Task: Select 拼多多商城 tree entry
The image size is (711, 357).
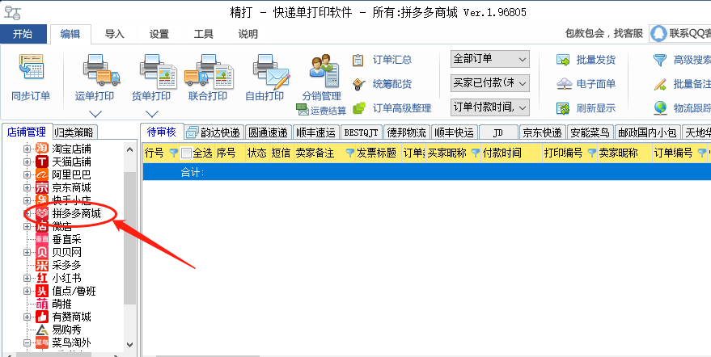Action: (77, 213)
